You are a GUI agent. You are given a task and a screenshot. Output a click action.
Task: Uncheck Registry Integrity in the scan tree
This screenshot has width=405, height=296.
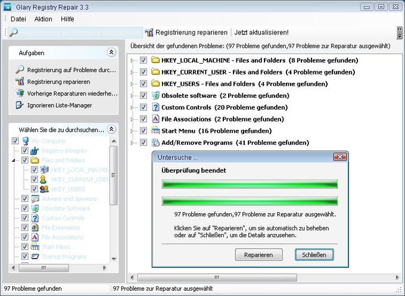25,151
